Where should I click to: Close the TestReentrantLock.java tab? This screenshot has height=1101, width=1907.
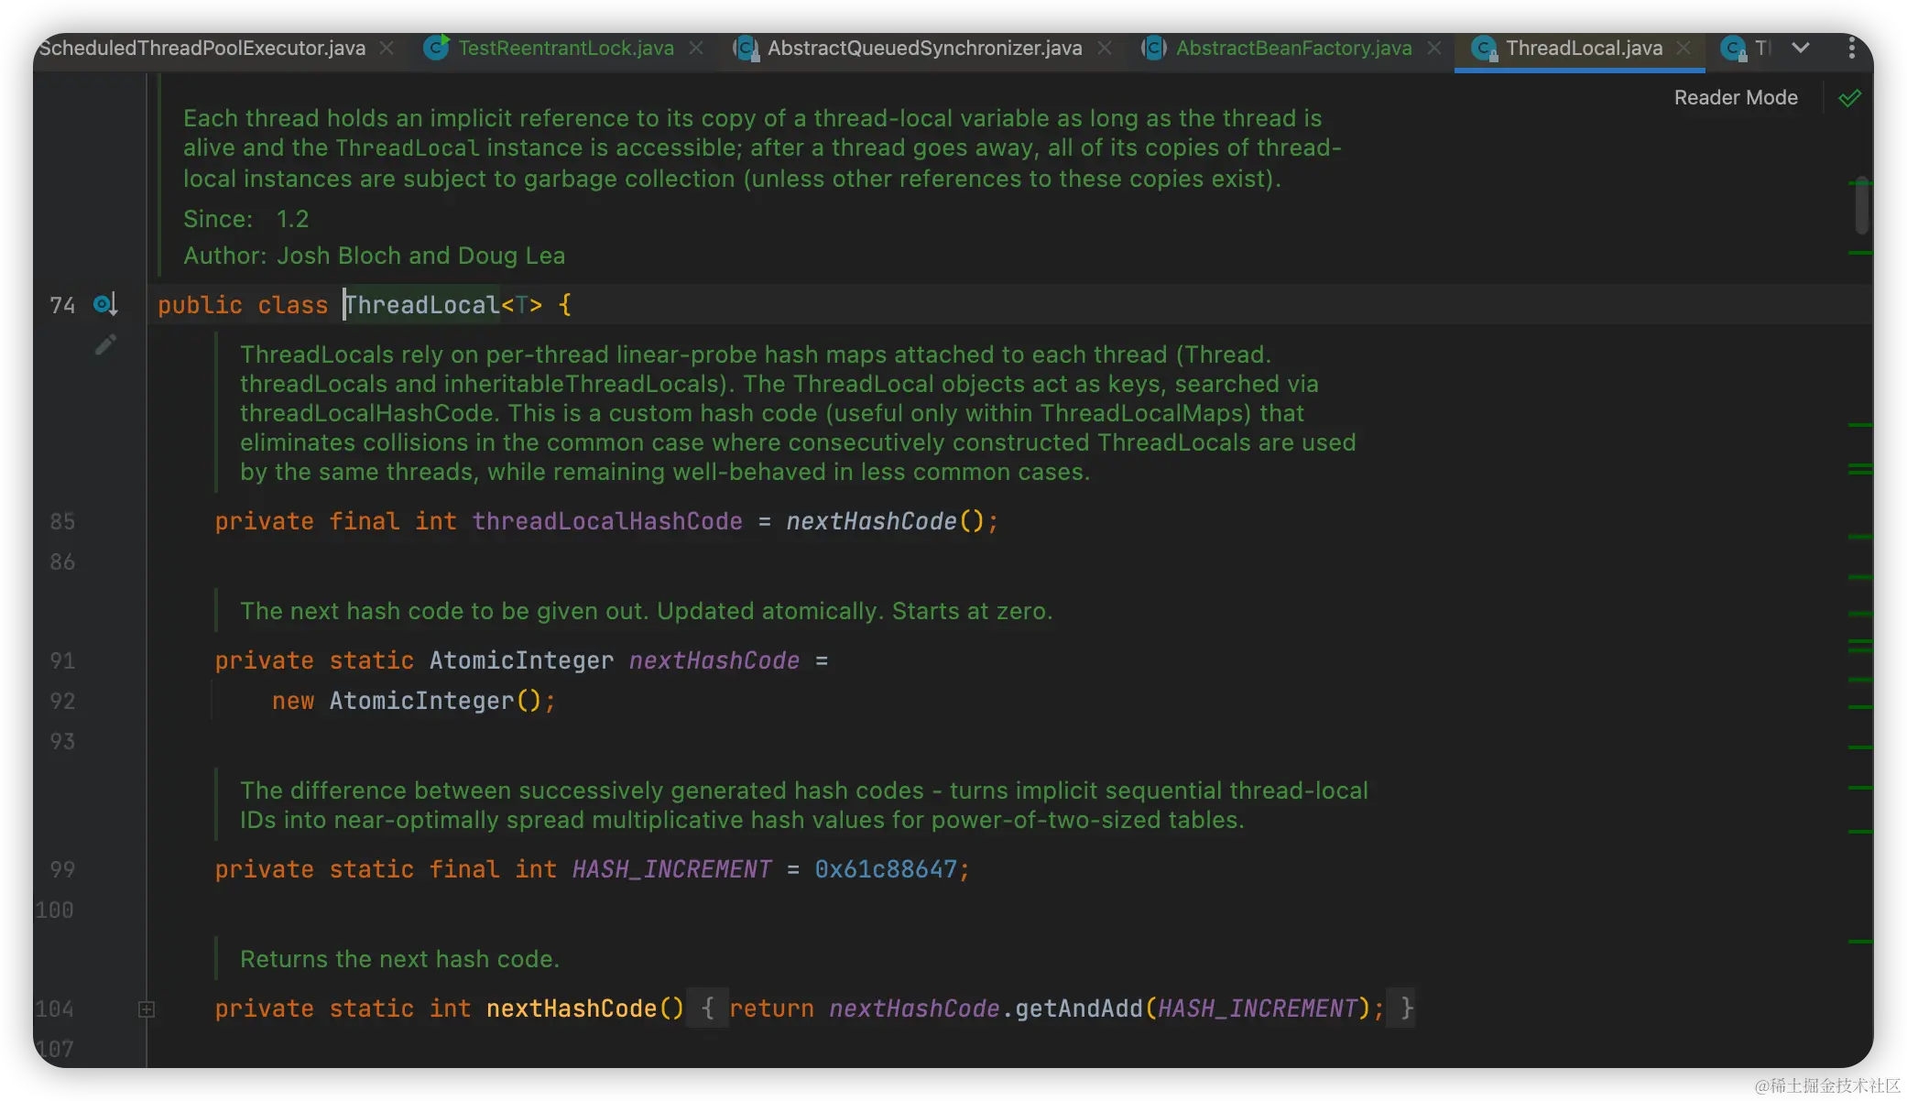coord(696,48)
